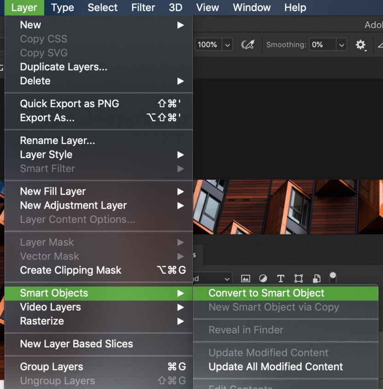Viewport: 383px width, 389px height.
Task: Filter for smart objects in the Layers panel
Action: tap(316, 279)
